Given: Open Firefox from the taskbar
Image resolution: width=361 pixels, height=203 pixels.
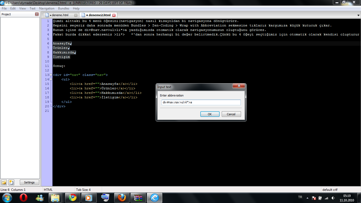Looking at the screenshot, I should (122, 198).
